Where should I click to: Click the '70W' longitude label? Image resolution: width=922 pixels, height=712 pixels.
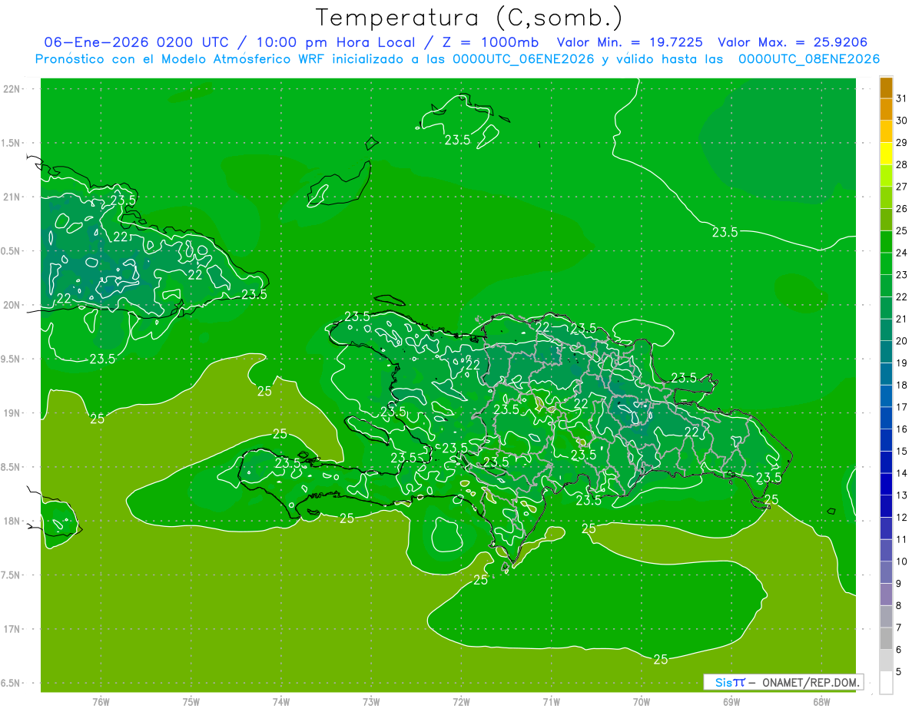(642, 702)
